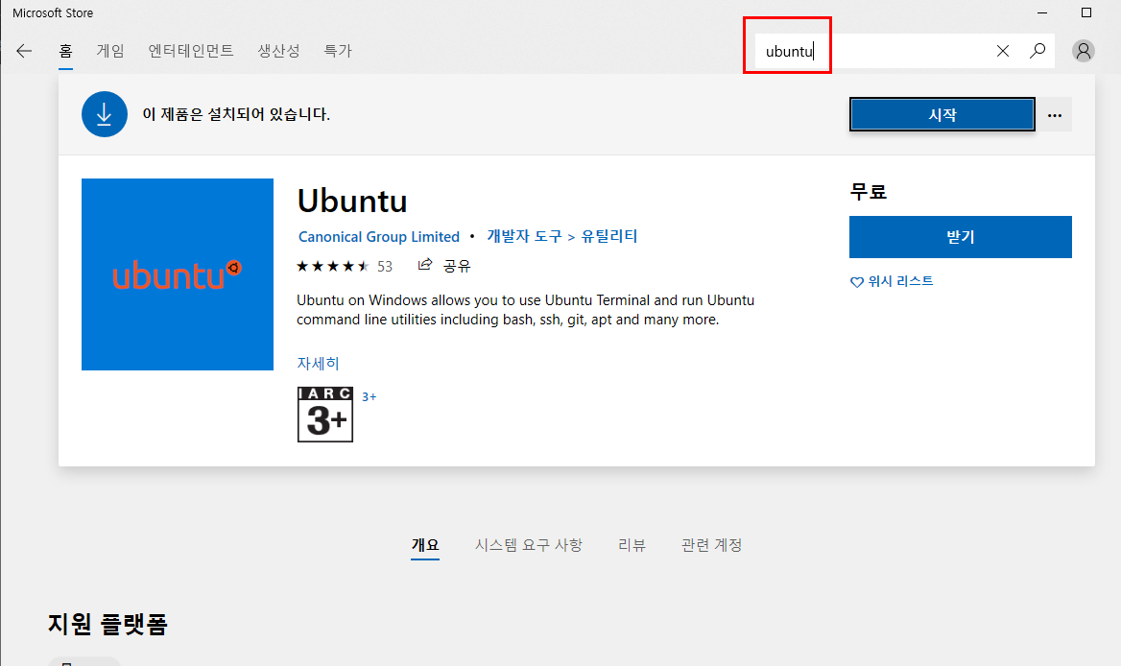Add to 위시 리스트
Image resolution: width=1121 pixels, height=666 pixels.
coord(900,281)
